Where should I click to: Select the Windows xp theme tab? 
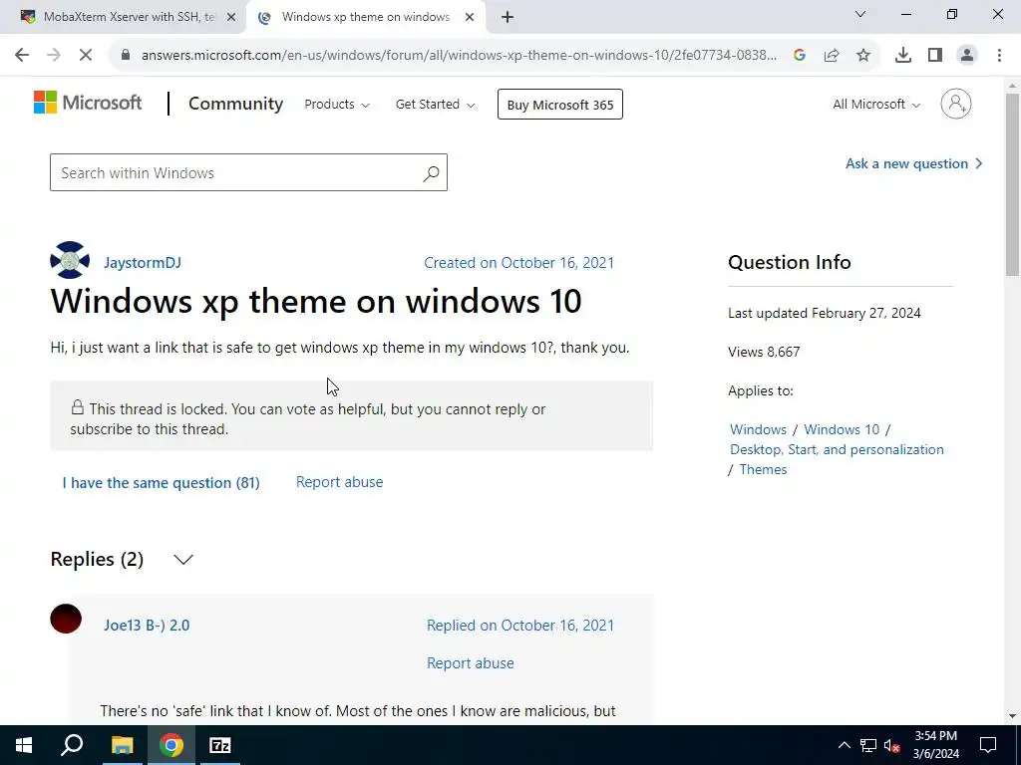365,18
